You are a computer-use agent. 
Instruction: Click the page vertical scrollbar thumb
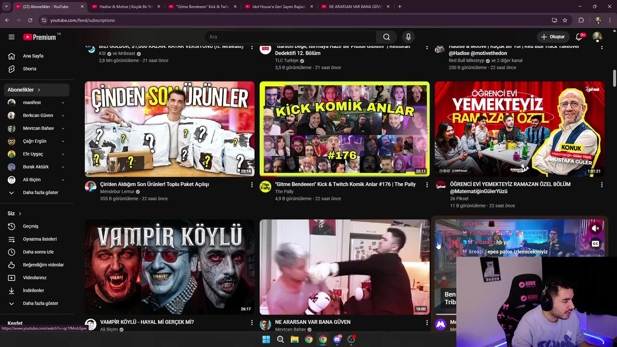pos(614,78)
